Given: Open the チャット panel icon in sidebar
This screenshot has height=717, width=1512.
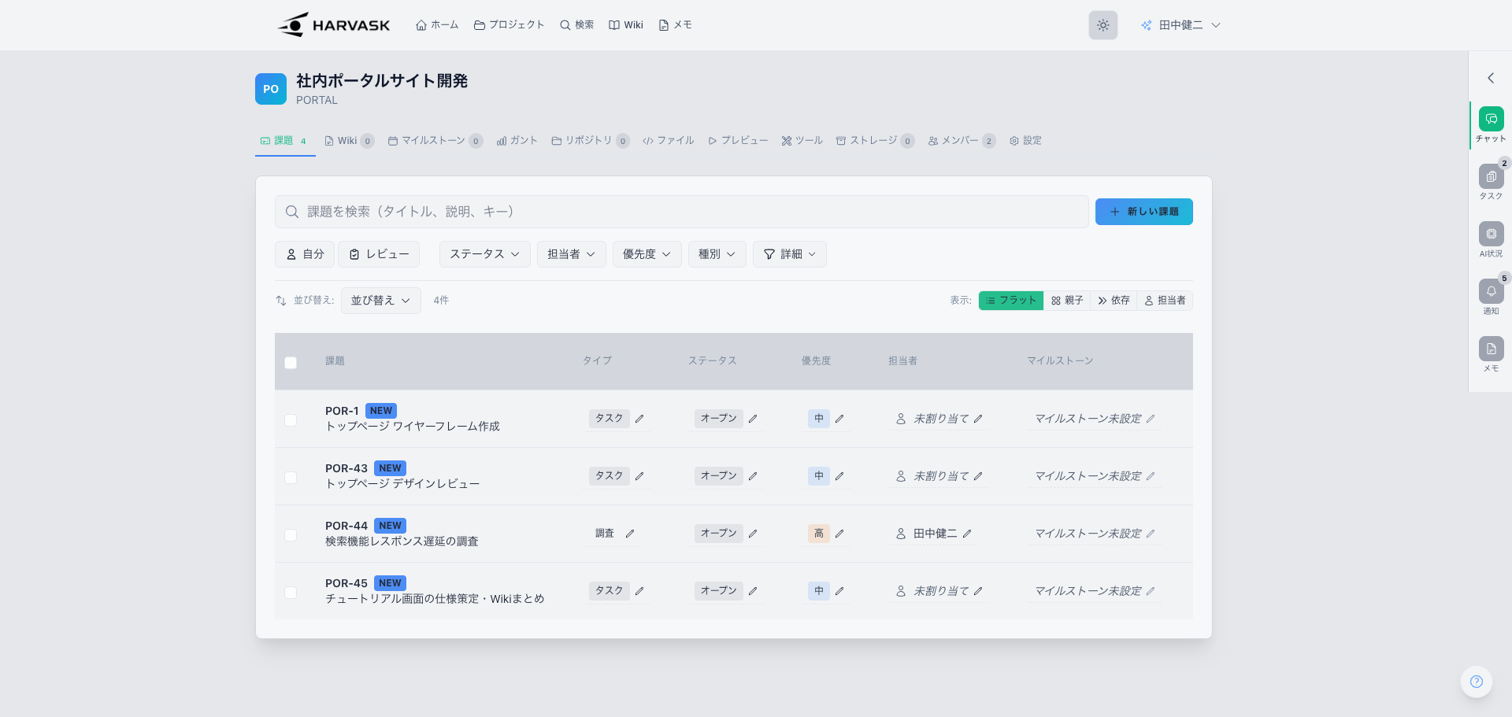Looking at the screenshot, I should [1491, 120].
